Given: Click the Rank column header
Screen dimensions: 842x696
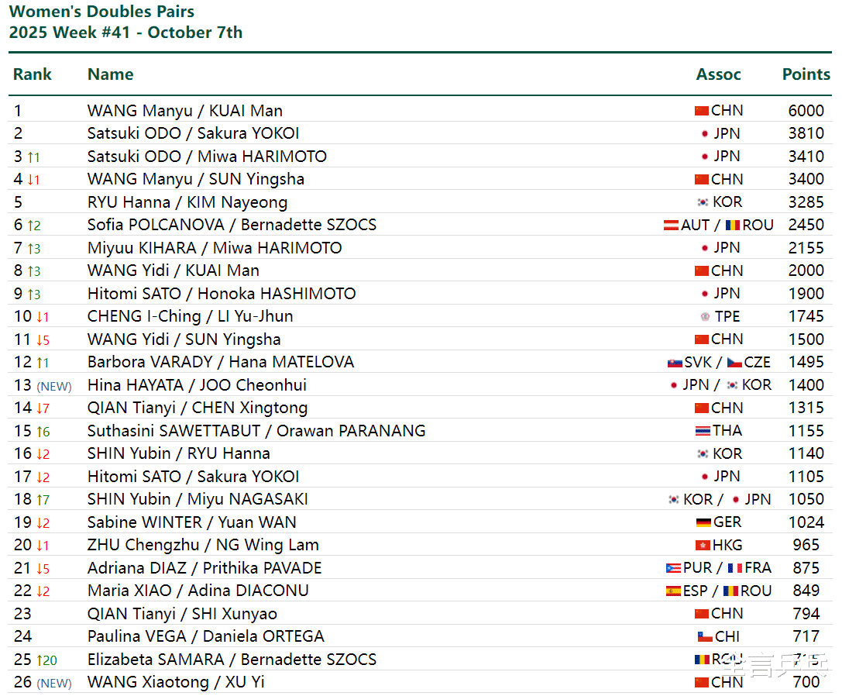Looking at the screenshot, I should point(33,74).
